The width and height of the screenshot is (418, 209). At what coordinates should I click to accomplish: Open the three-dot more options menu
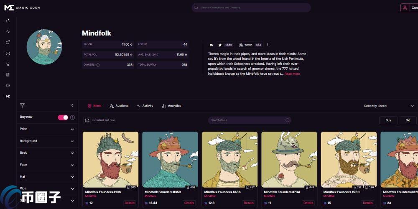[268, 45]
